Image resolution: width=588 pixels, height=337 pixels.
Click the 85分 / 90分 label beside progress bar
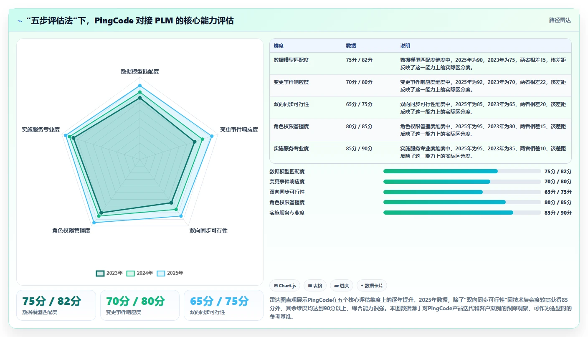coord(558,213)
